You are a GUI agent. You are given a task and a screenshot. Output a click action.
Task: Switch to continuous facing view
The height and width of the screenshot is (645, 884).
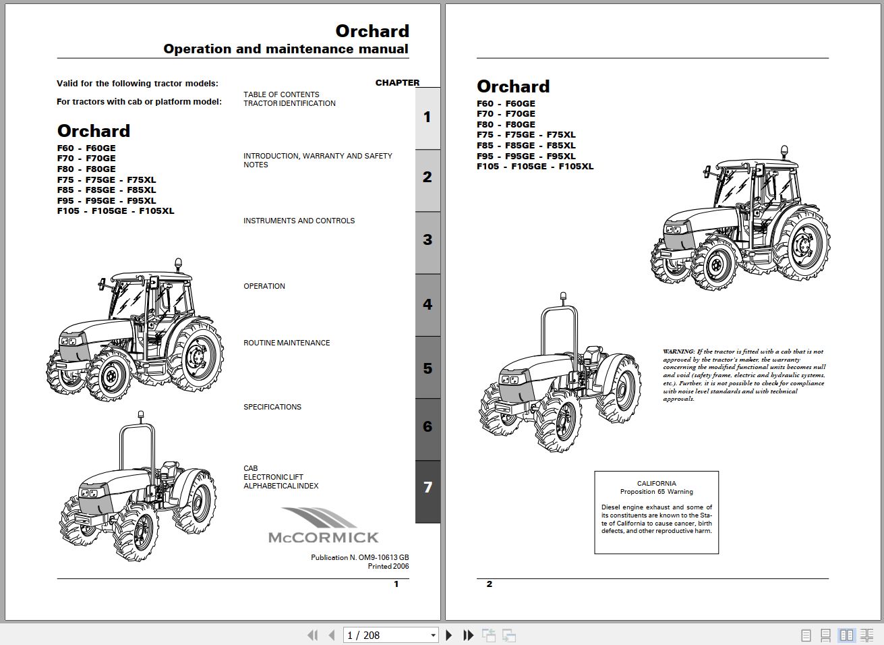866,636
